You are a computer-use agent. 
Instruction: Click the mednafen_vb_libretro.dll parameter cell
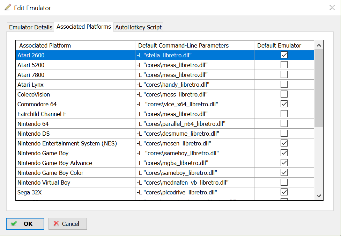195,183
